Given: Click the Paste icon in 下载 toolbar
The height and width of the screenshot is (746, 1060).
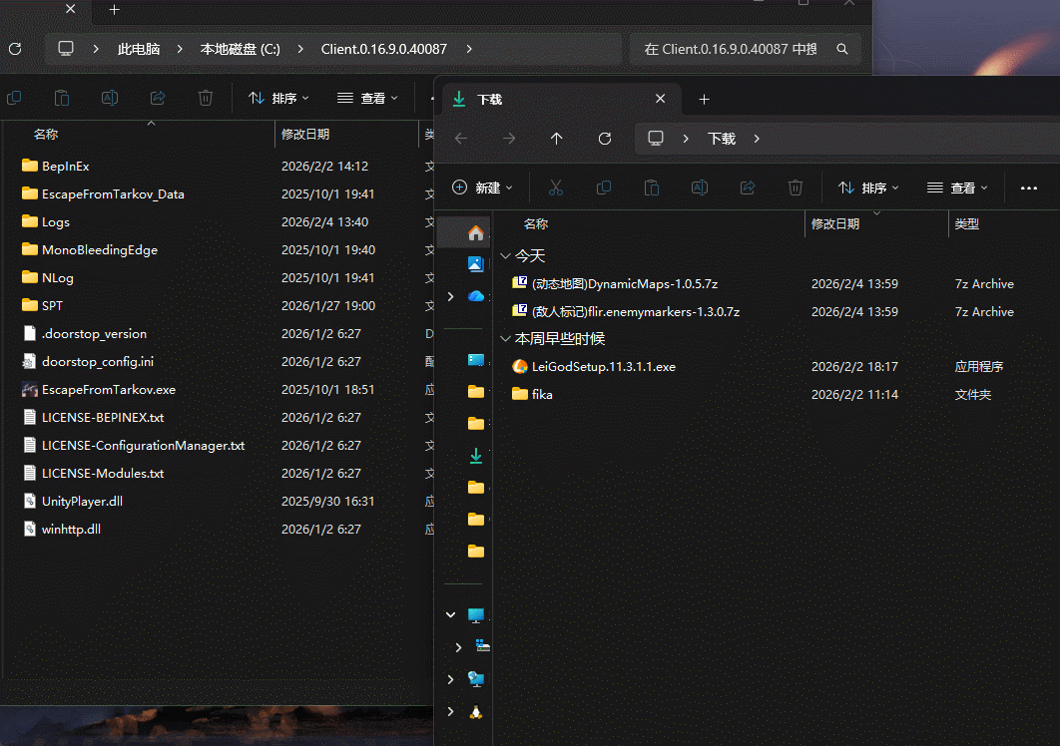Looking at the screenshot, I should (652, 187).
